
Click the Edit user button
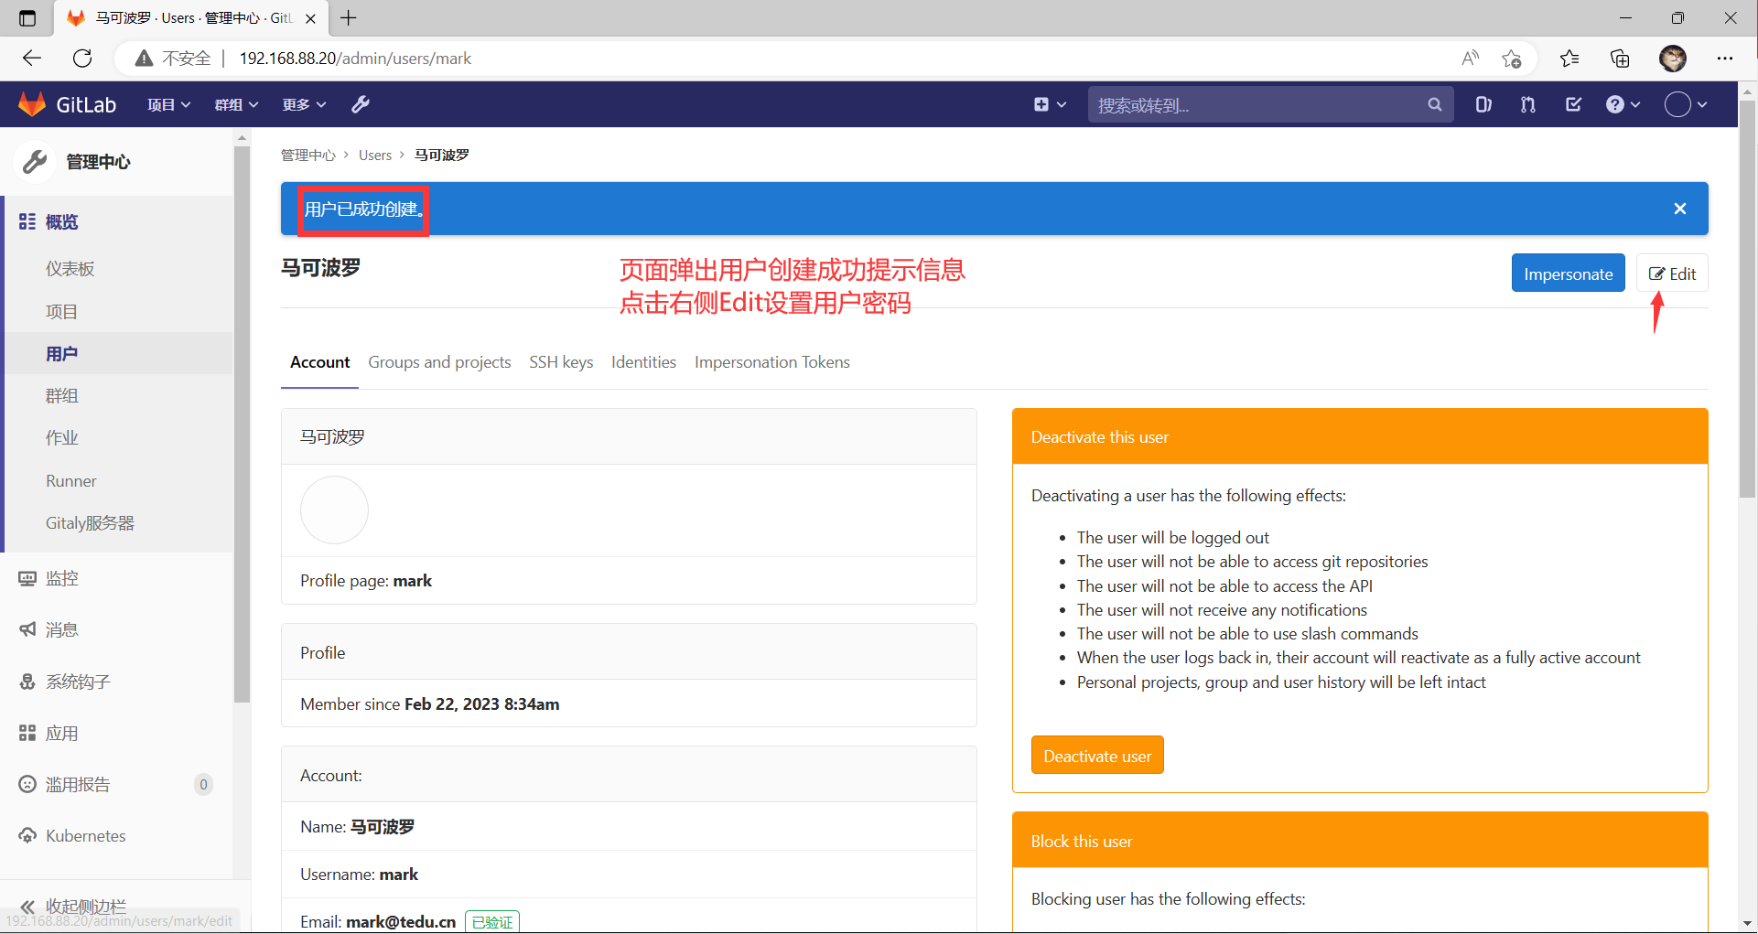click(1672, 274)
